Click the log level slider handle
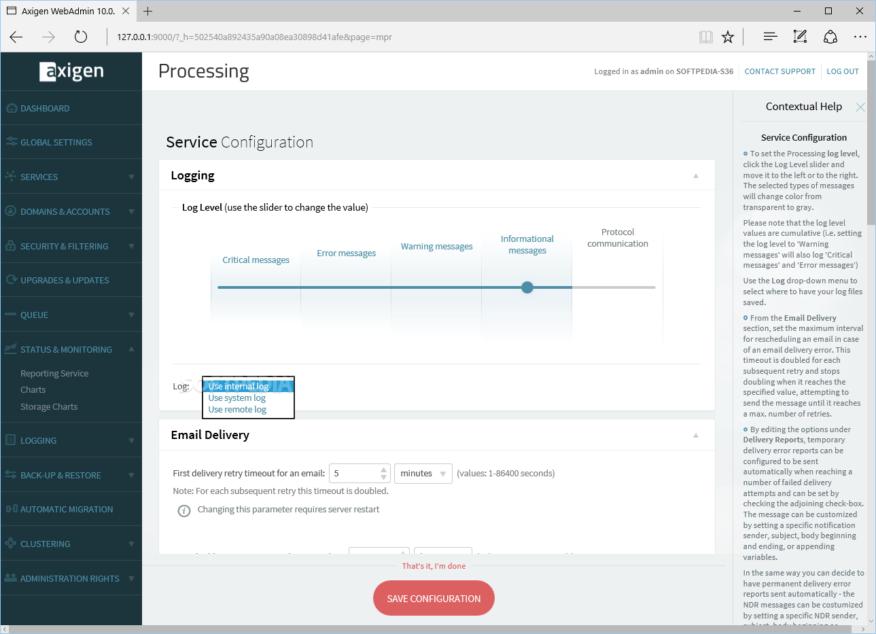876x634 pixels. pyautogui.click(x=527, y=287)
